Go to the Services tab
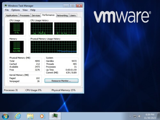 [x=36, y=15]
